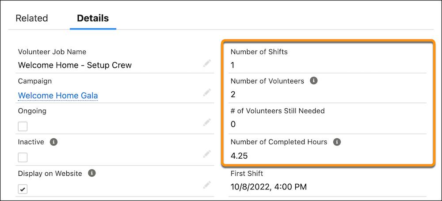442x201 pixels.
Task: Switch to the Related tab
Action: 31,19
